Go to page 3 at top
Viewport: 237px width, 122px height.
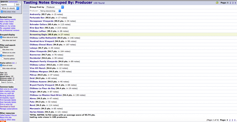[233, 3]
